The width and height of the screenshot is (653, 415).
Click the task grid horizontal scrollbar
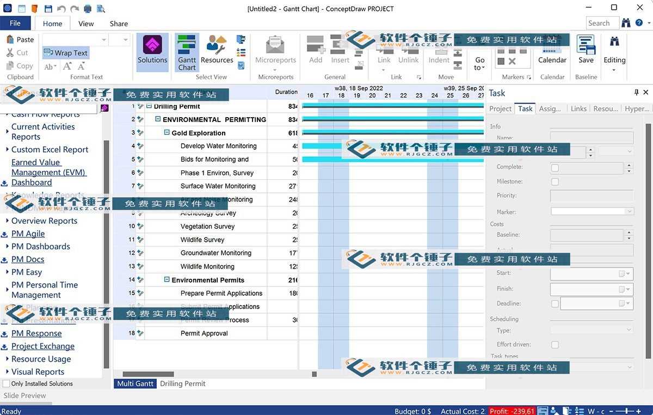pyautogui.click(x=148, y=374)
